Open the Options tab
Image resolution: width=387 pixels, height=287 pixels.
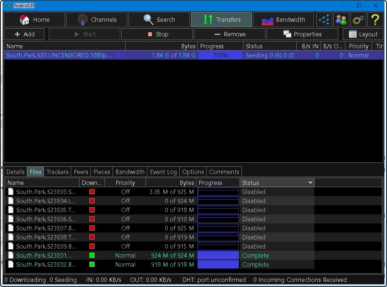pos(193,172)
